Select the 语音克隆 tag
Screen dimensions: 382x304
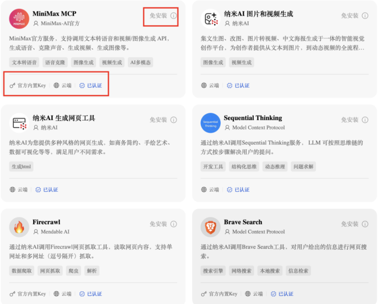click(x=55, y=62)
